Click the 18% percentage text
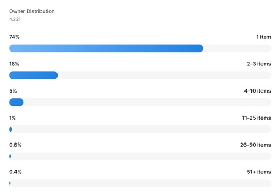 click(14, 64)
